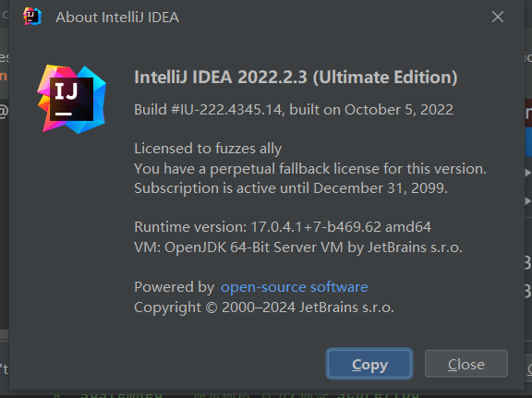The height and width of the screenshot is (398, 532).
Task: Close the About dialog with the X
Action: (498, 17)
